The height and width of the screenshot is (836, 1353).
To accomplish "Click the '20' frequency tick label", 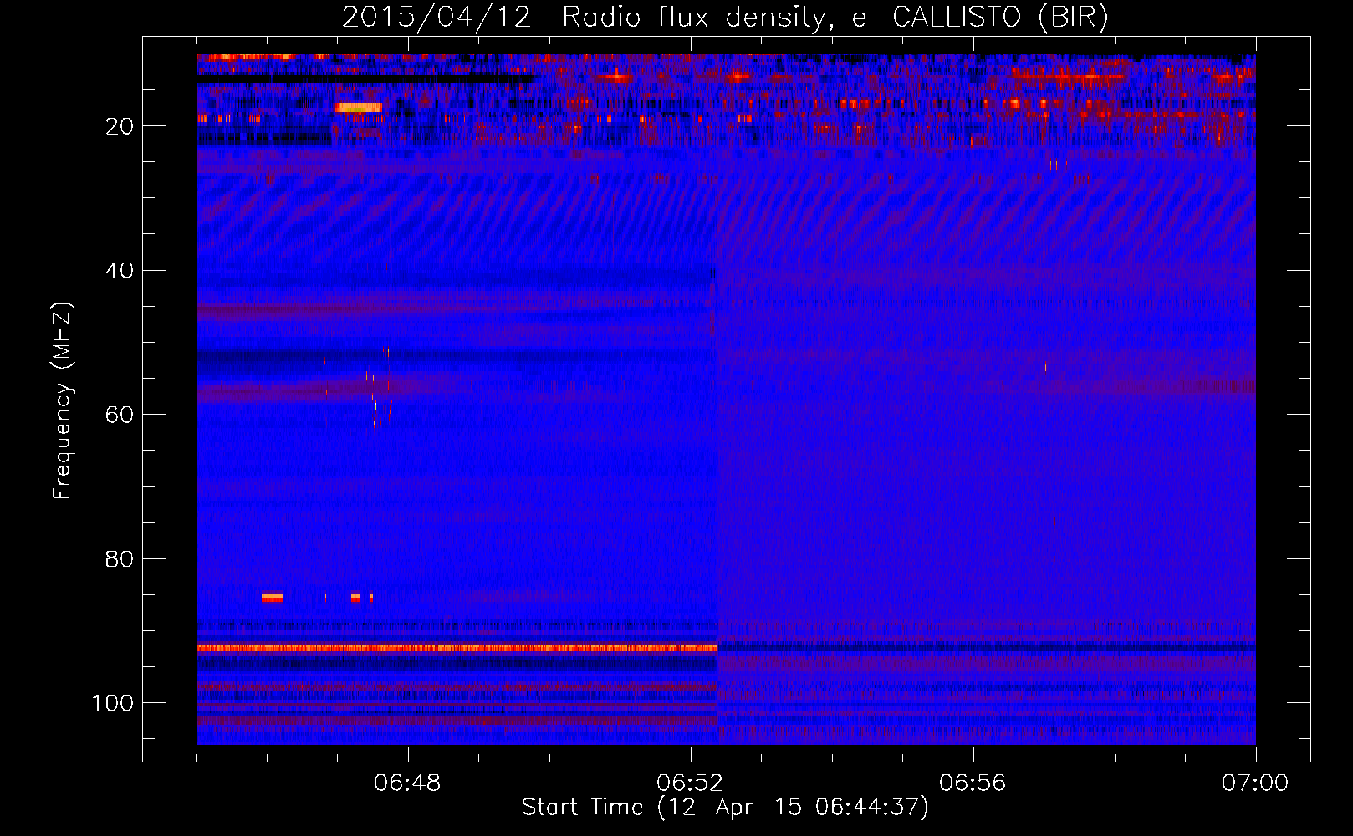I will coord(120,126).
